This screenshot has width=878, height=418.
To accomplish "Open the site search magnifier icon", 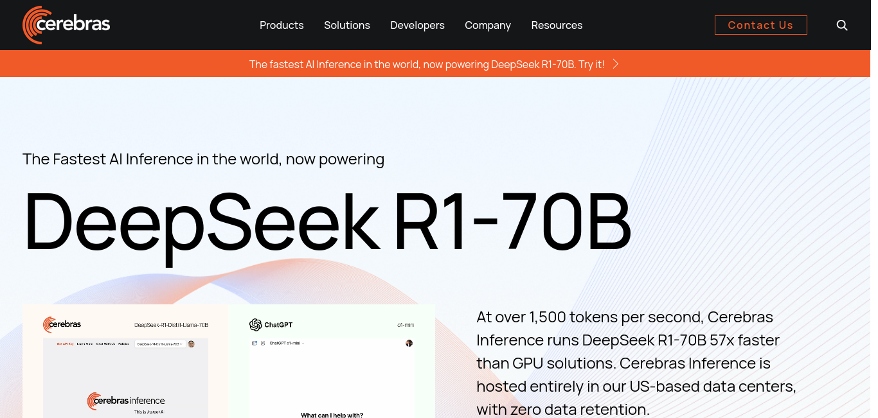I will 842,25.
